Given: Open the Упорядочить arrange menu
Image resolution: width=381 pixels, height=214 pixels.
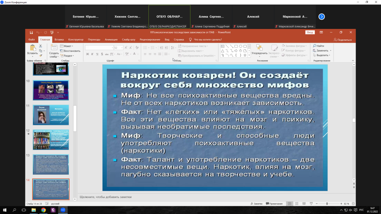Looking at the screenshot, I should coord(259,51).
